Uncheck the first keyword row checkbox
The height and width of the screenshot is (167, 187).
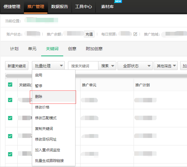click(10, 100)
